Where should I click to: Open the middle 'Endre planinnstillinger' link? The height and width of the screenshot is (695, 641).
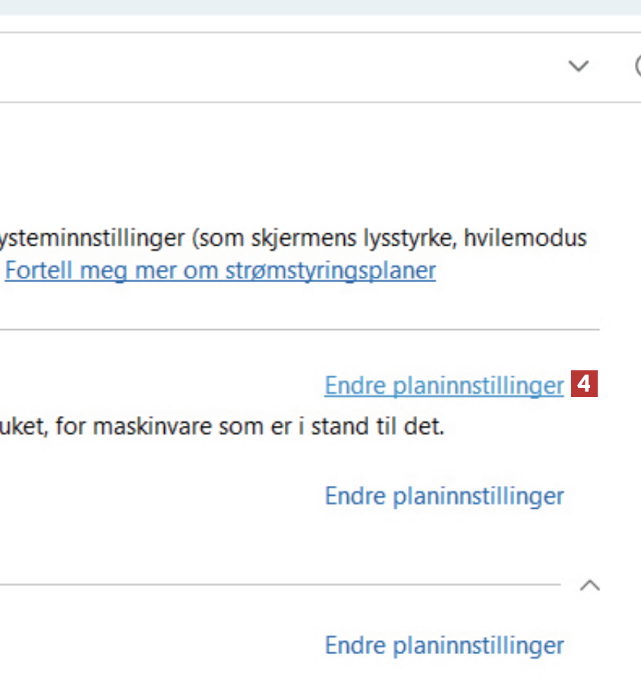[x=444, y=496]
